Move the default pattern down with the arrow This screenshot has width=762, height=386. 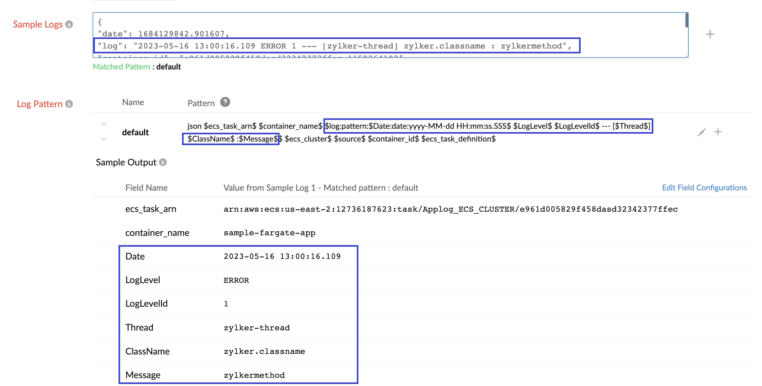[x=103, y=139]
